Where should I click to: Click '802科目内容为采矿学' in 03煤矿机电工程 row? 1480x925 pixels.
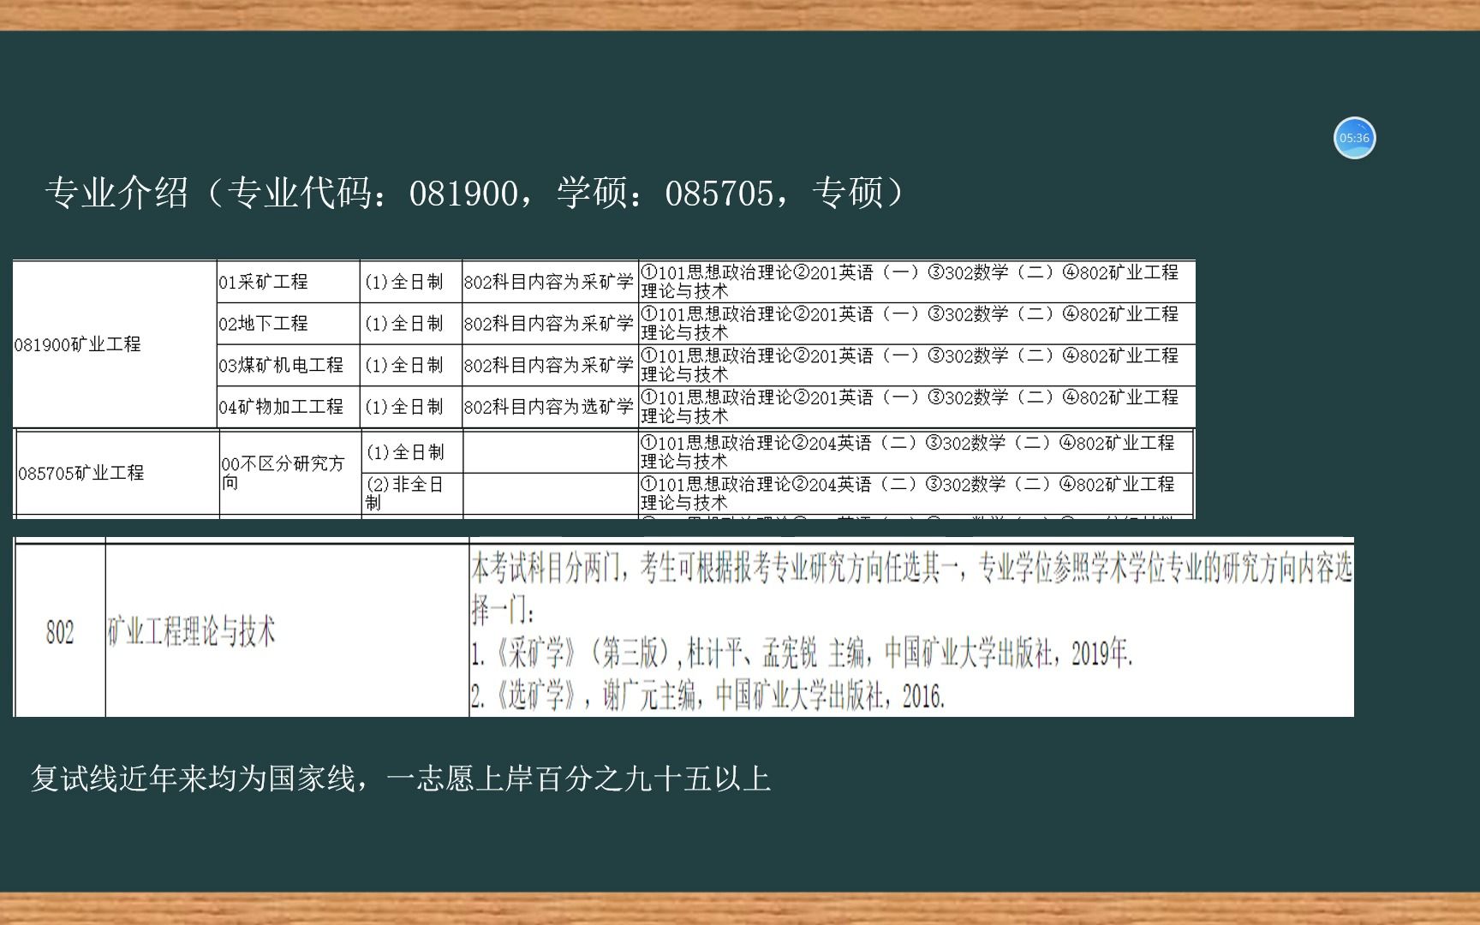[x=550, y=365]
